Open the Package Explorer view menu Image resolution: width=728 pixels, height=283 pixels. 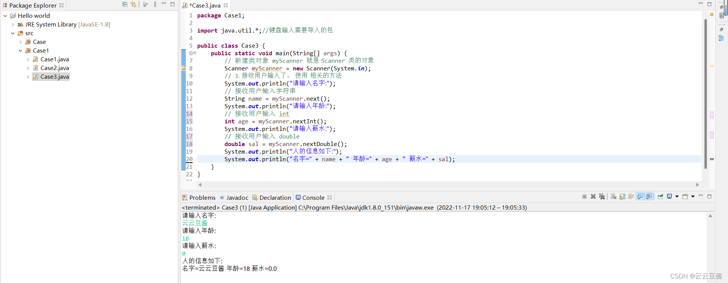coord(155,5)
